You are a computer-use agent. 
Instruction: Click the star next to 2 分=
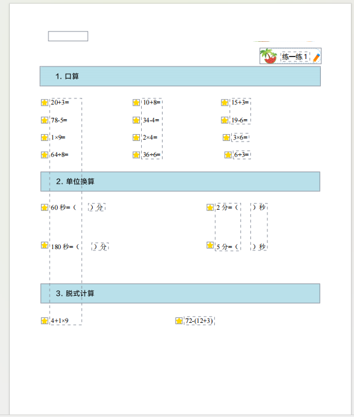(x=210, y=207)
